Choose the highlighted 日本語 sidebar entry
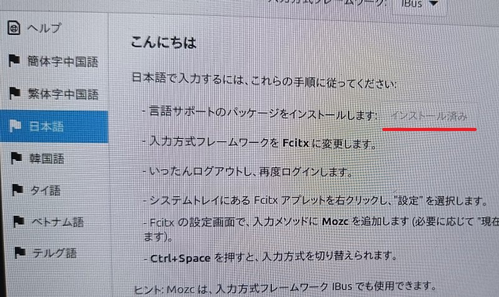Image resolution: width=499 pixels, height=297 pixels. (x=54, y=127)
